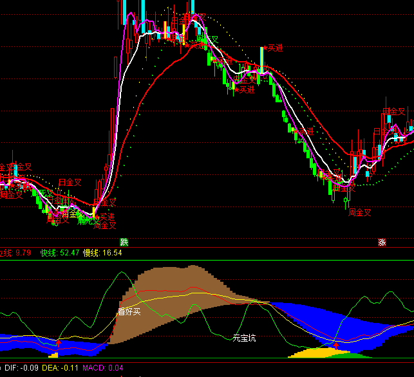Select the 慢线 16.54 indicator readout

(x=102, y=253)
